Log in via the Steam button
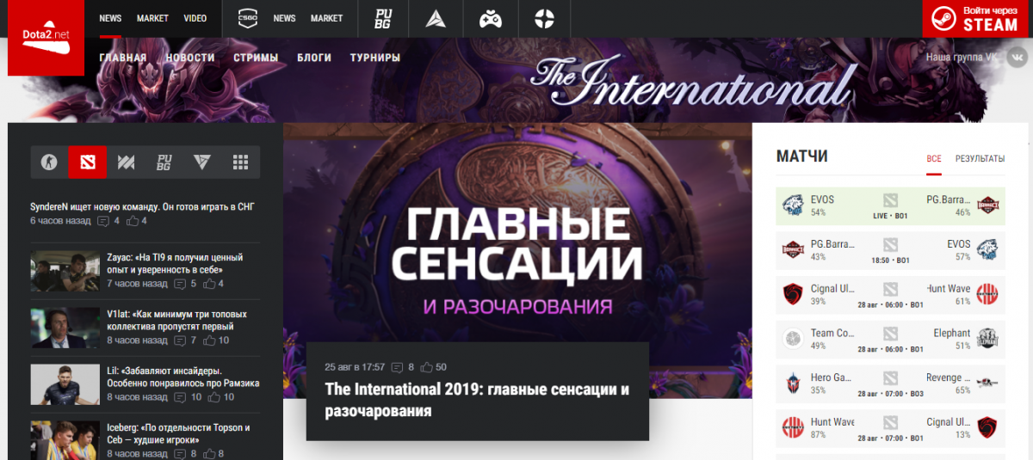Screen dimensions: 1033x460 977,18
